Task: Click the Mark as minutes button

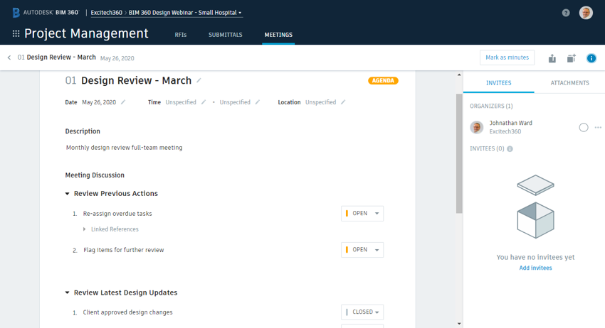Action: pos(507,58)
